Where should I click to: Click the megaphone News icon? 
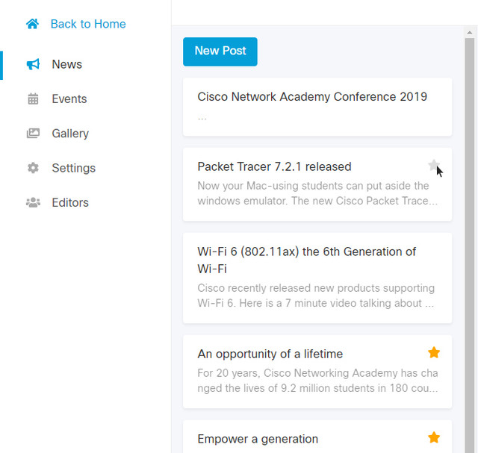[33, 64]
